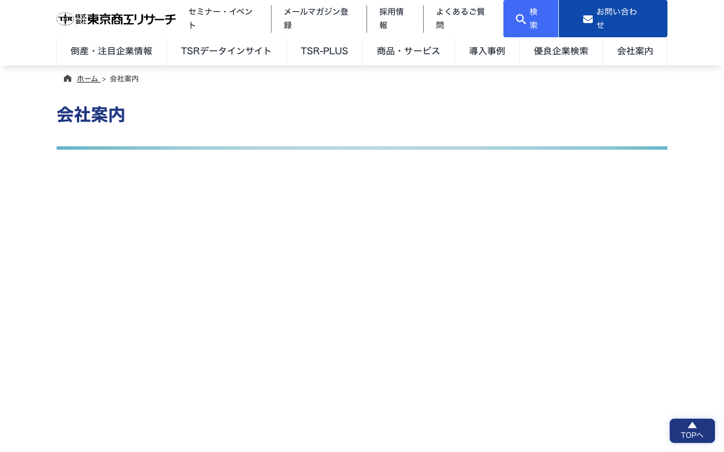Click the search magnifier icon

pos(521,19)
